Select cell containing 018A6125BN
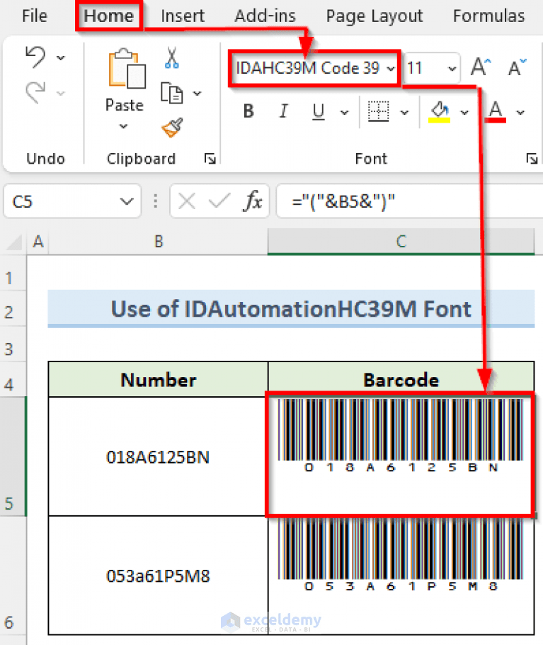This screenshot has width=543, height=645. coord(158,456)
